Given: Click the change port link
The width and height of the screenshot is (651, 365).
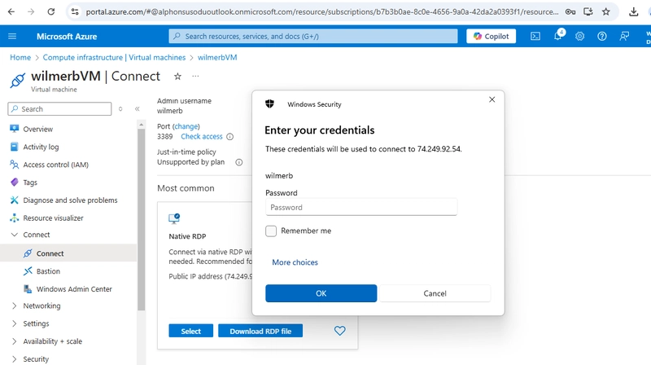Looking at the screenshot, I should click(186, 126).
